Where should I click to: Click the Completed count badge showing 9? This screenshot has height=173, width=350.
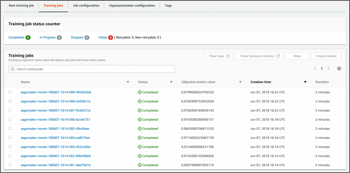(x=28, y=38)
